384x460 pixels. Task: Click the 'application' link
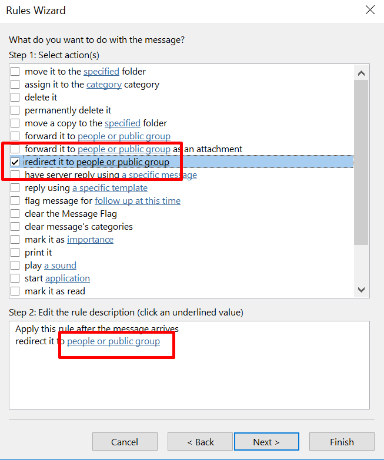click(68, 278)
